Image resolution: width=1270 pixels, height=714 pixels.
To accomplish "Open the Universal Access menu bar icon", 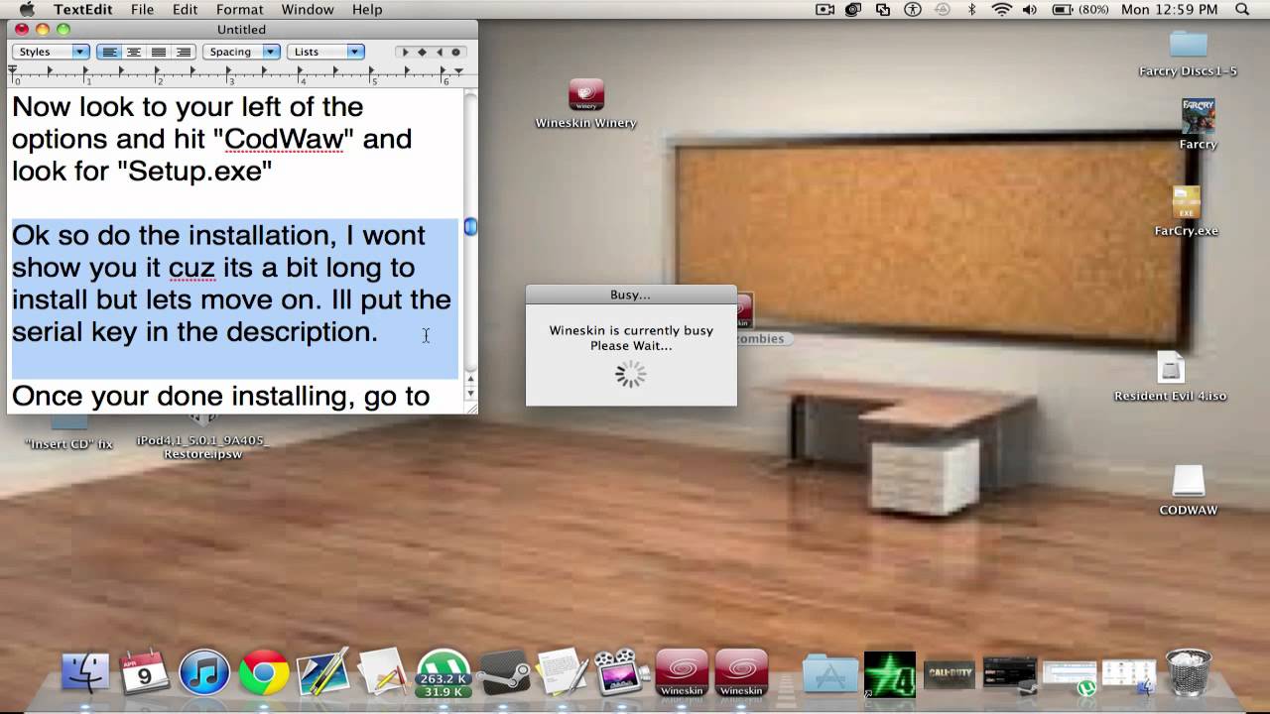I will tap(913, 9).
